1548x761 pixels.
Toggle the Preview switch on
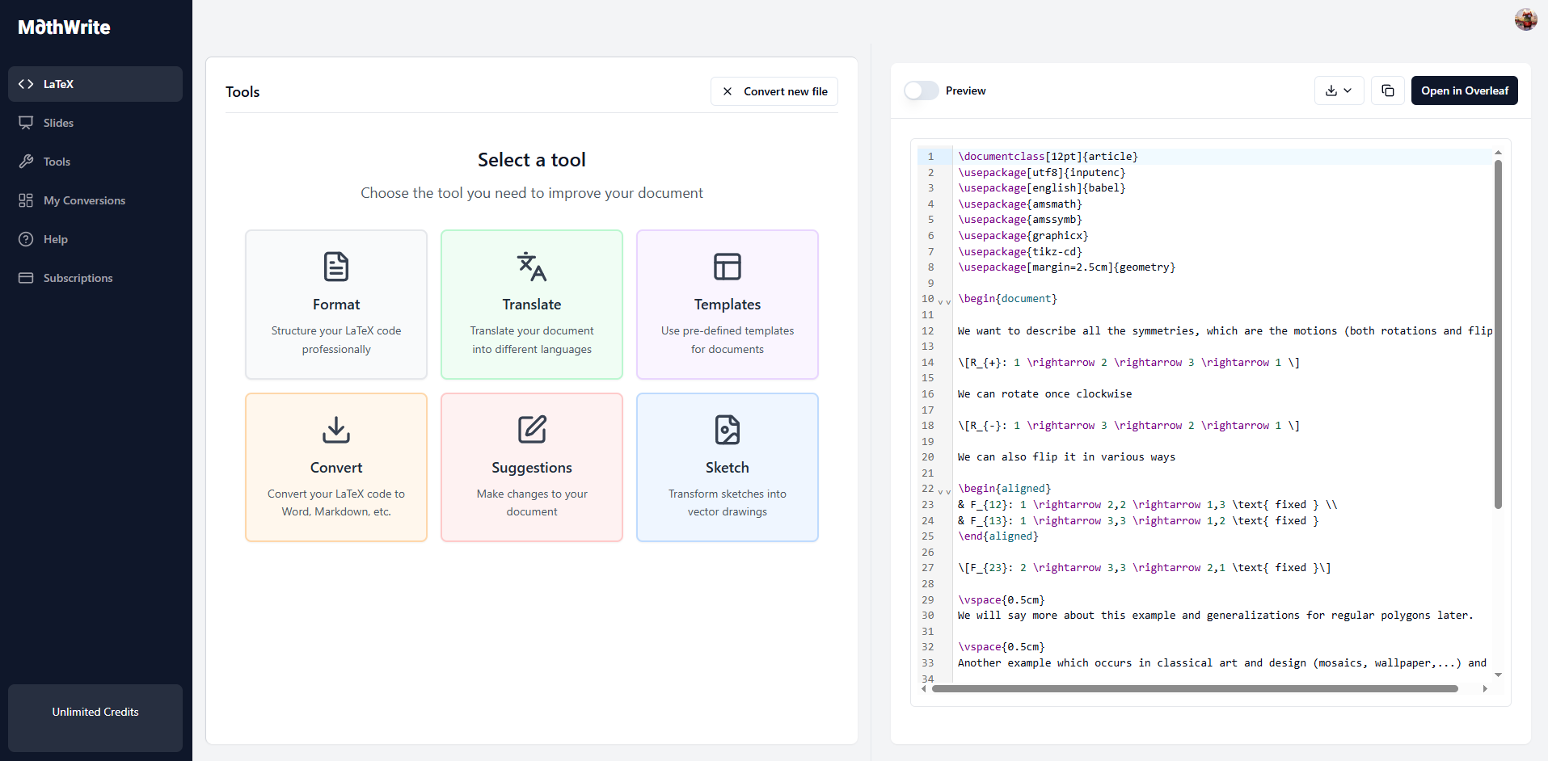922,90
